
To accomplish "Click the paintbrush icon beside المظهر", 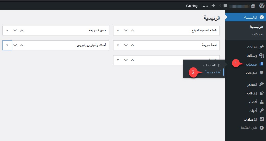I will pos(261,84).
